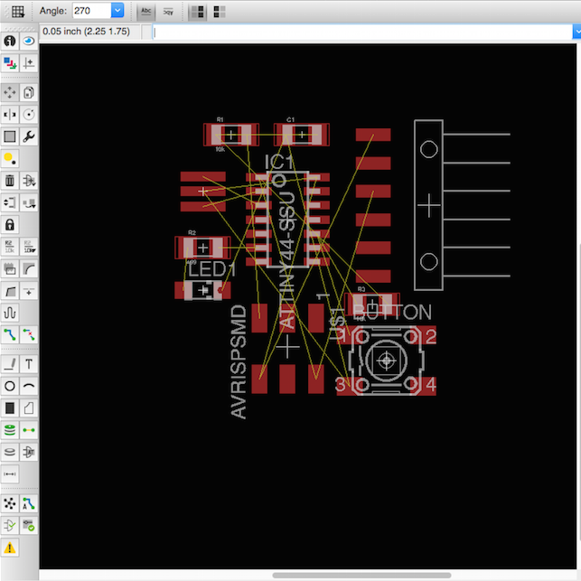Select the Show (eye) tool
This screenshot has width=581, height=581.
[x=29, y=41]
